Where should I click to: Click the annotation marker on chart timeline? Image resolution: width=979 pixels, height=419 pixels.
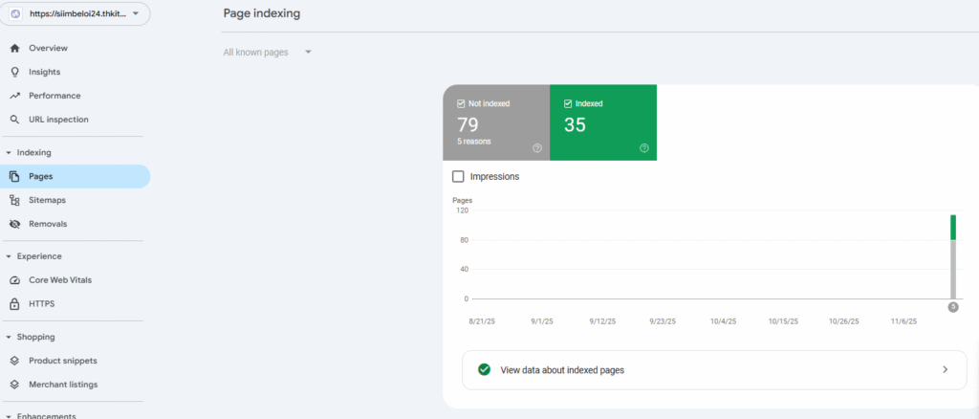[952, 306]
